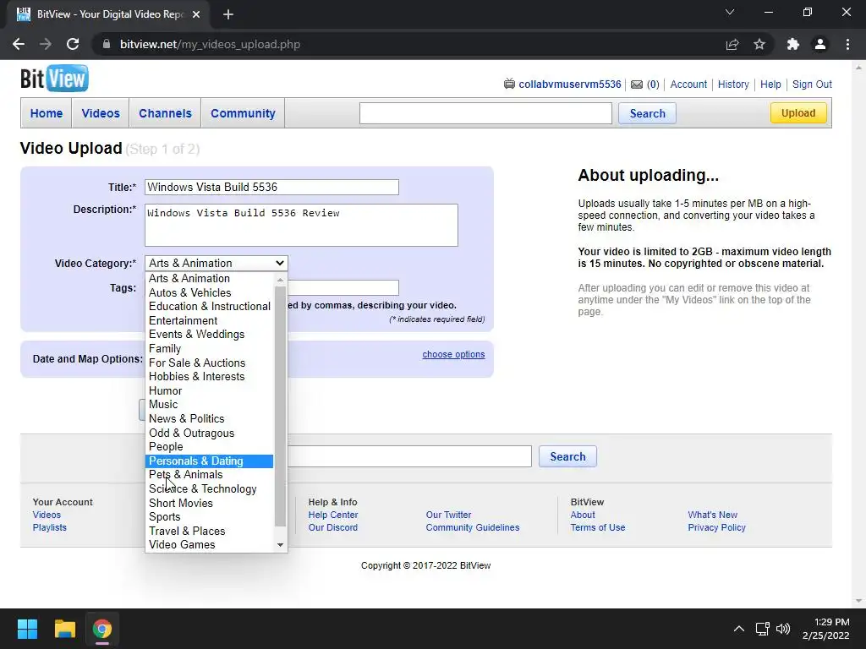Open Chrome's three-dot menu
866x649 pixels.
coord(847,44)
